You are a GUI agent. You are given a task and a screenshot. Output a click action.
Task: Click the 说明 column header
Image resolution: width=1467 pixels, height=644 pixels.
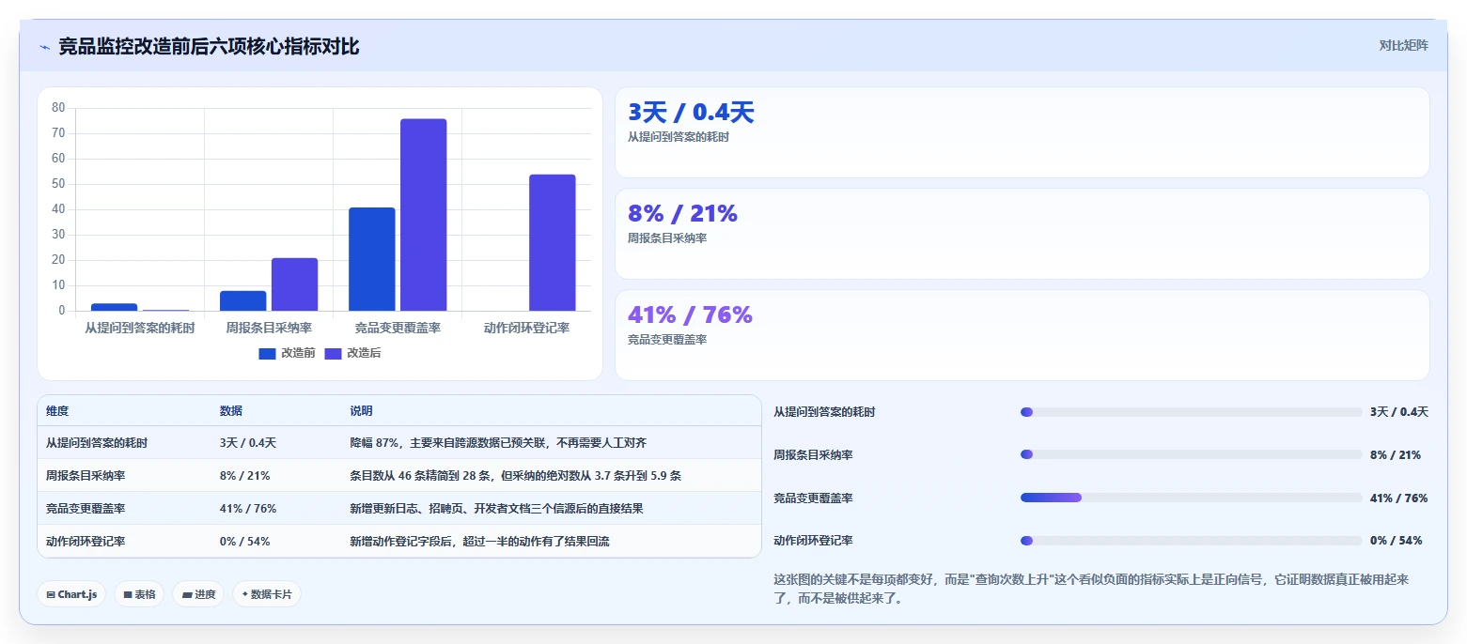(361, 411)
